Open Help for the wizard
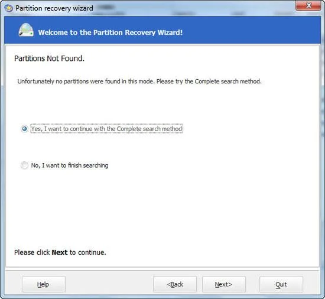 point(44,284)
